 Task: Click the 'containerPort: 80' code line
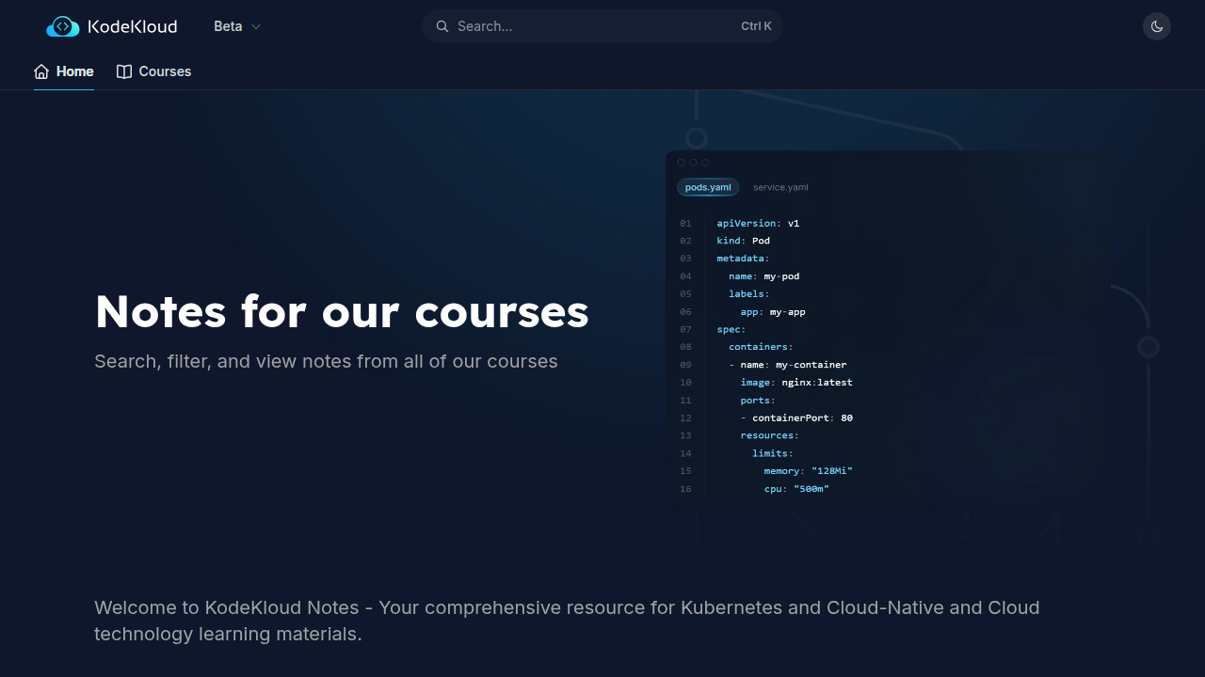tap(796, 417)
